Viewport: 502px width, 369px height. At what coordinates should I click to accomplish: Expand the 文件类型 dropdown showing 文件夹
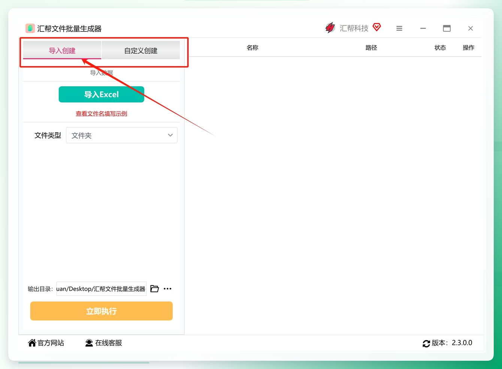pos(122,135)
